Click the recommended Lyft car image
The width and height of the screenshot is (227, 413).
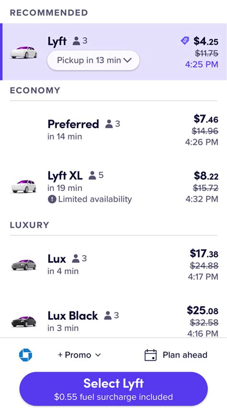point(24,52)
